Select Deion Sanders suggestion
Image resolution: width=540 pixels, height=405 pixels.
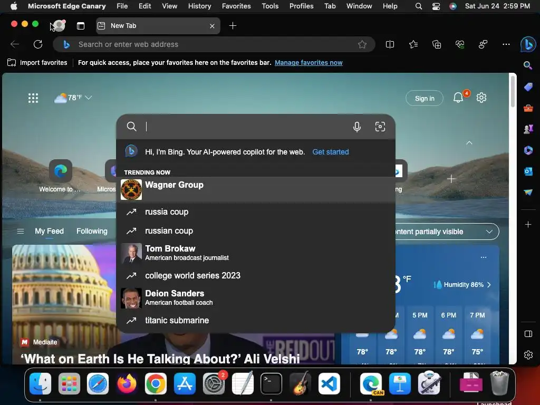point(256,297)
